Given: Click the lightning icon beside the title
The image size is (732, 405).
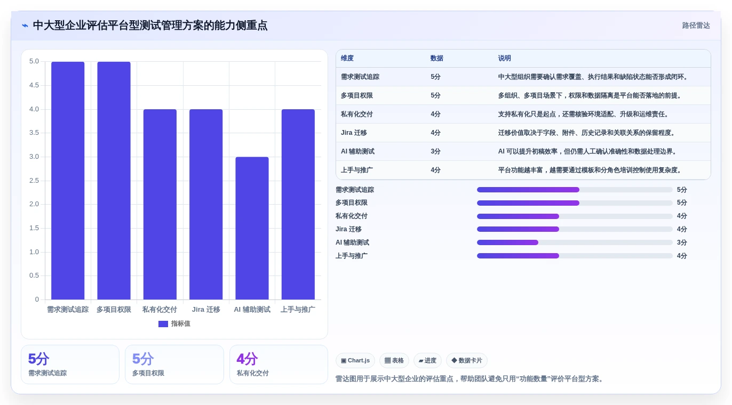Looking at the screenshot, I should coord(25,26).
